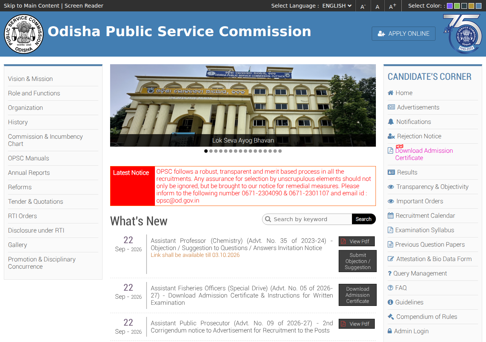View Pdf for Assistant Public Prosecutor corrigendum
This screenshot has width=486, height=342.
tap(357, 324)
